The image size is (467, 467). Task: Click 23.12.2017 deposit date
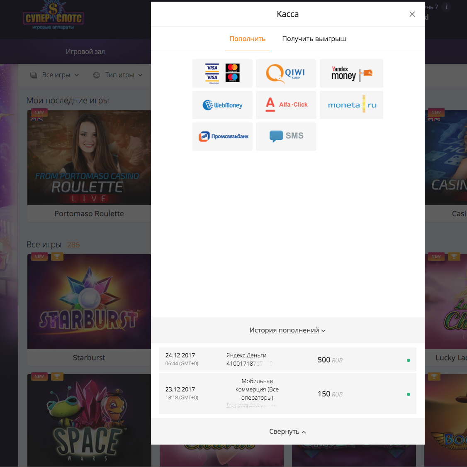pos(180,389)
